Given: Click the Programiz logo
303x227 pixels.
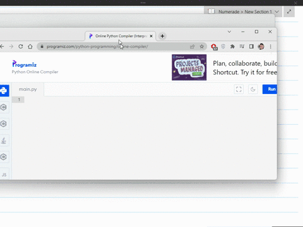Looking at the screenshot, I should click(x=25, y=64).
